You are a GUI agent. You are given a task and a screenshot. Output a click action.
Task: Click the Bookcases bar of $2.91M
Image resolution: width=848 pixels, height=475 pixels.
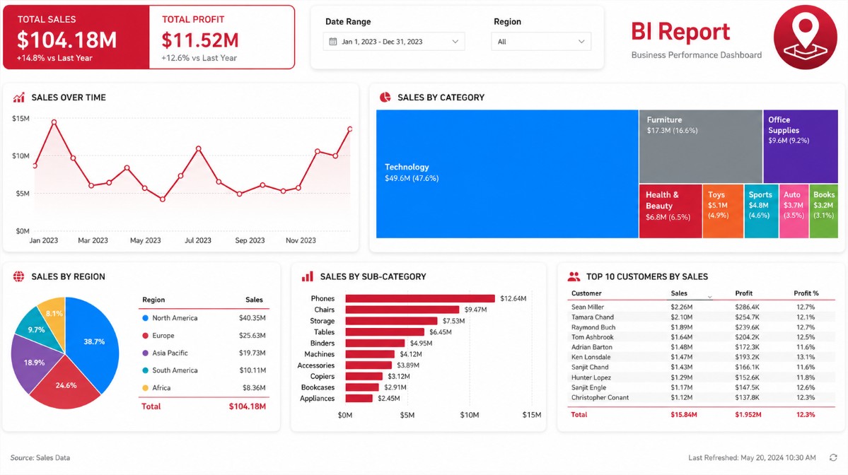coord(362,387)
